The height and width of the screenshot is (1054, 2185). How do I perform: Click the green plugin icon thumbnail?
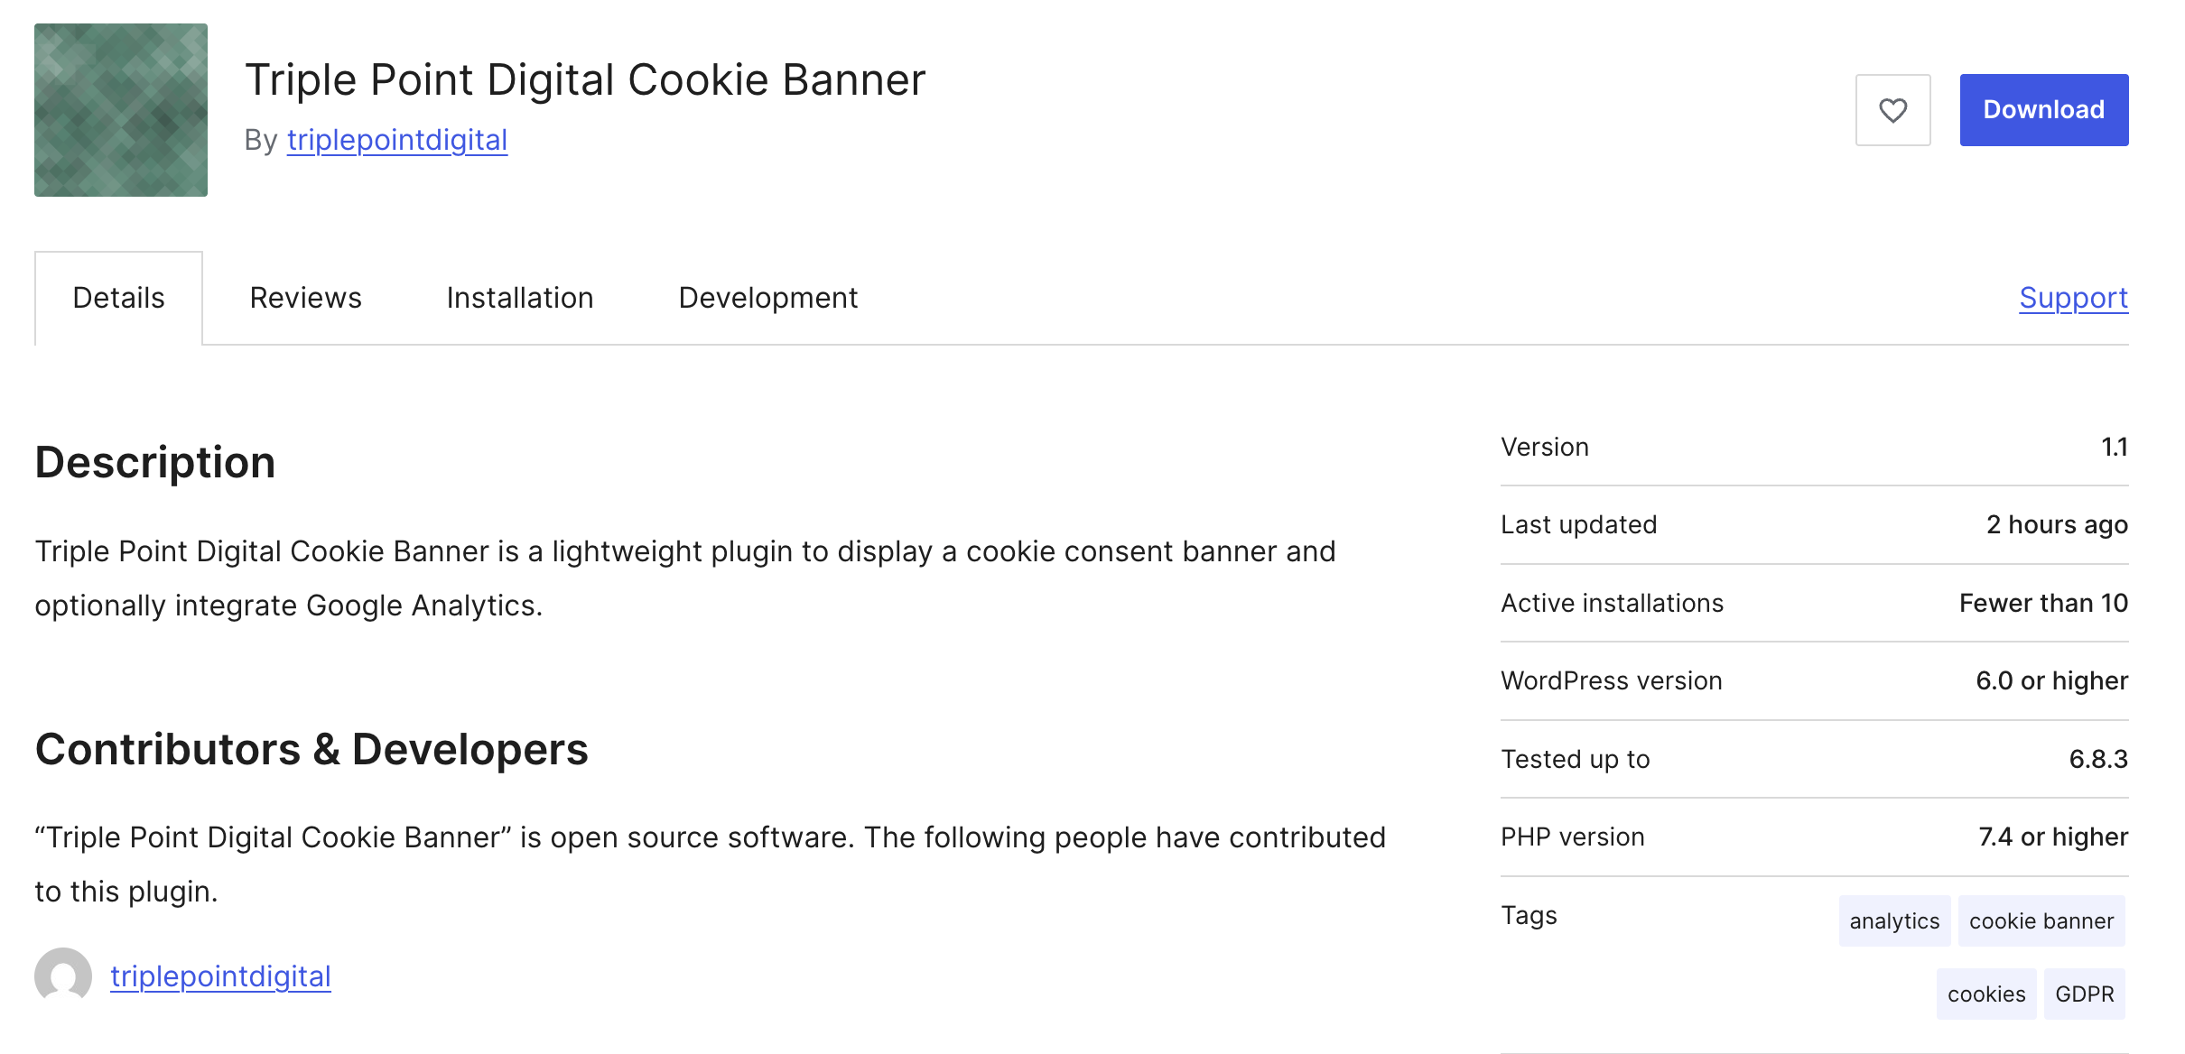point(121,110)
